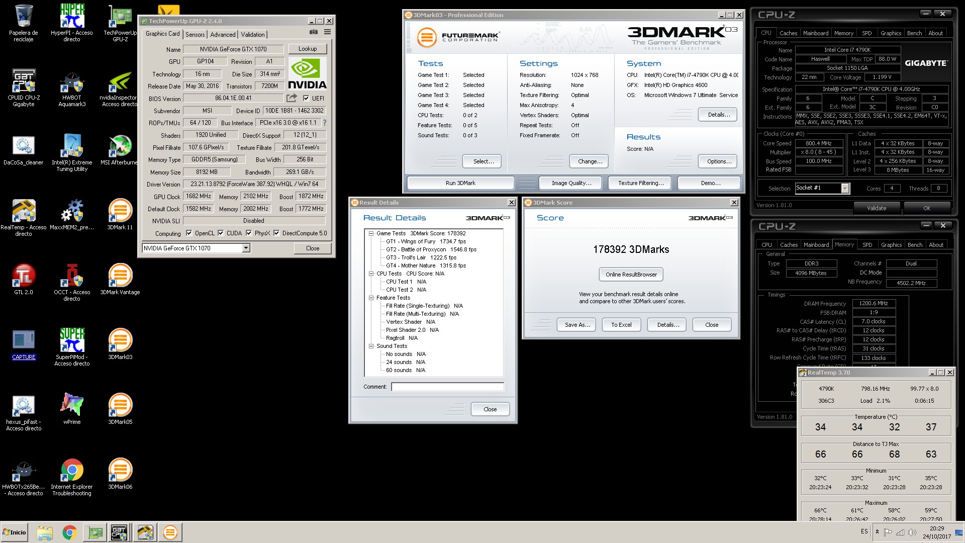
Task: Open 3DMark06 desktop icon
Action: [120, 474]
